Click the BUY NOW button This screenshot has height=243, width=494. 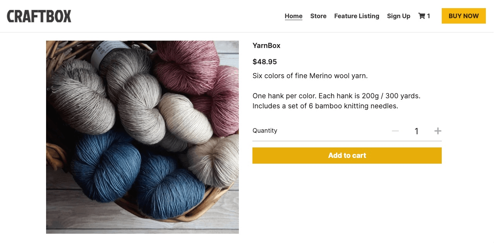tap(463, 16)
